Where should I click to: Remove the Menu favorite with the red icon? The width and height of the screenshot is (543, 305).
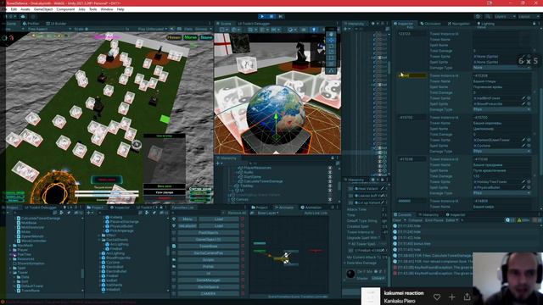tap(243, 219)
